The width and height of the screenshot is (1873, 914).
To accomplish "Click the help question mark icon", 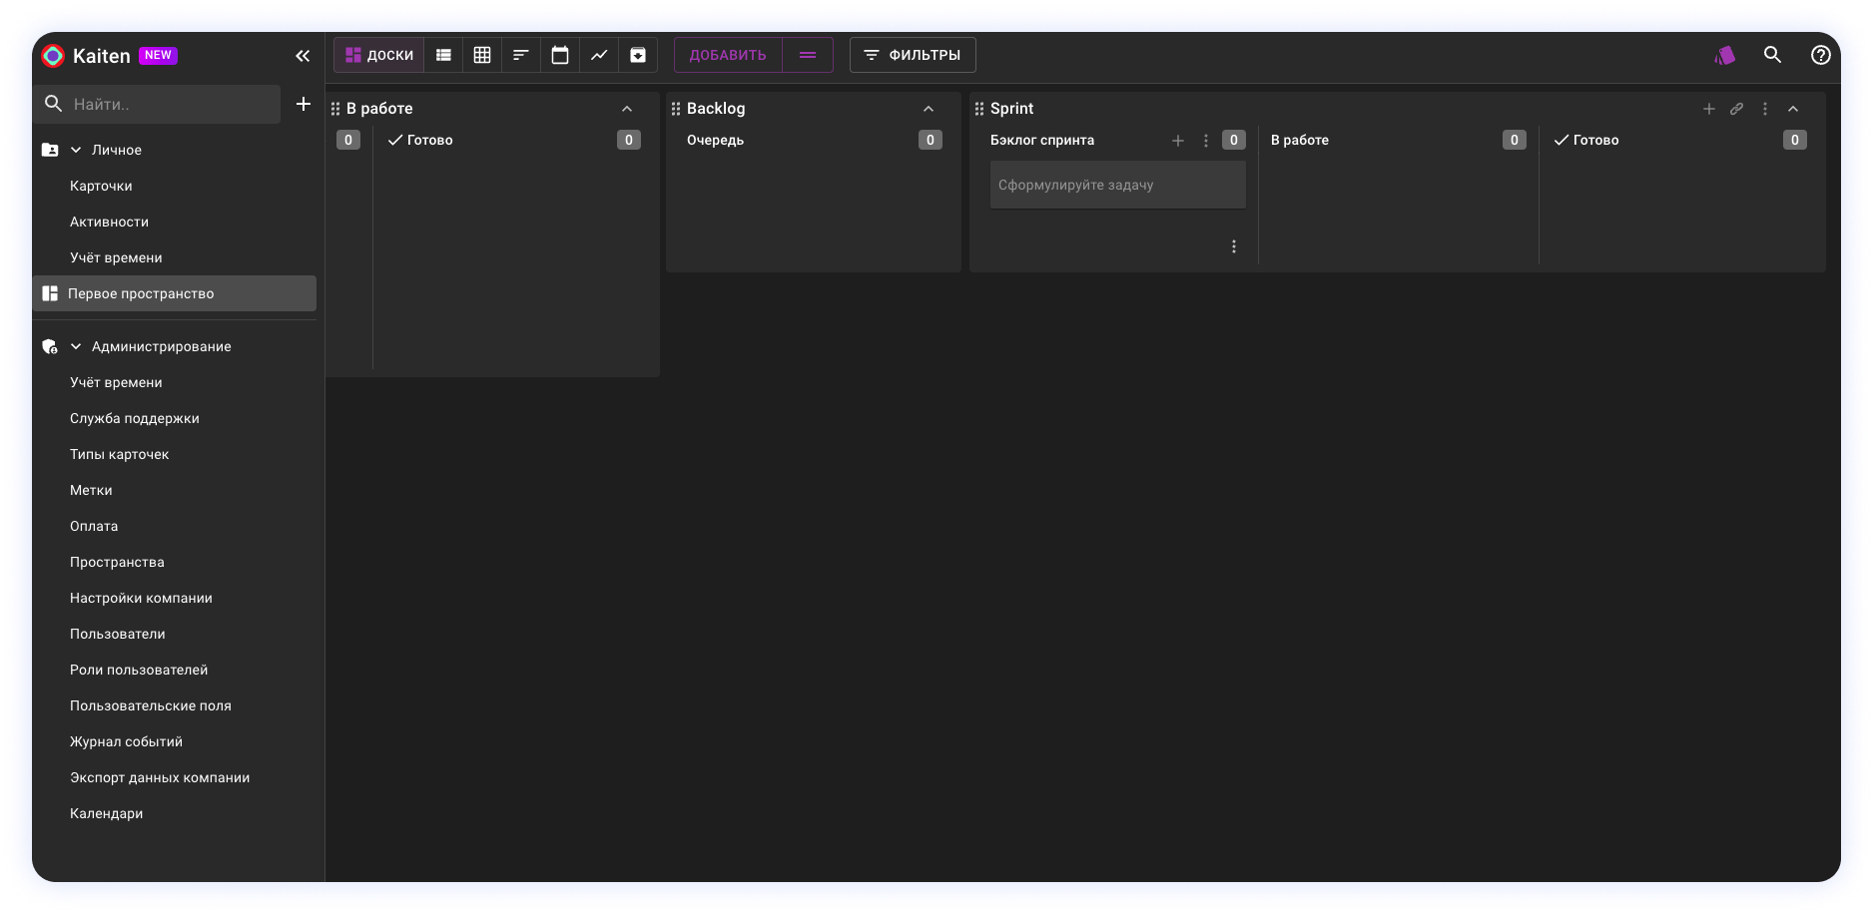I will coord(1820,55).
